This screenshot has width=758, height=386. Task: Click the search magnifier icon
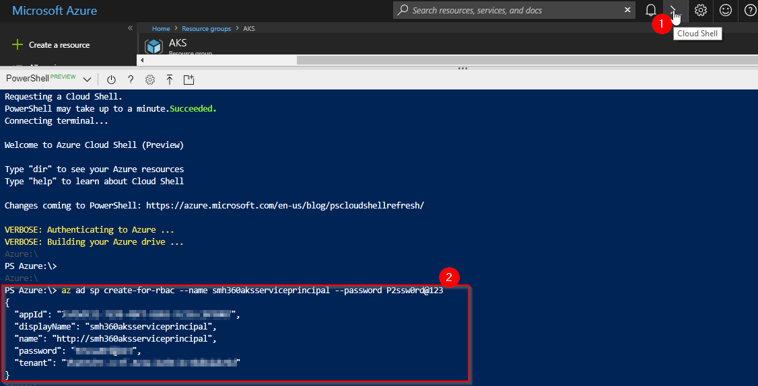point(403,10)
